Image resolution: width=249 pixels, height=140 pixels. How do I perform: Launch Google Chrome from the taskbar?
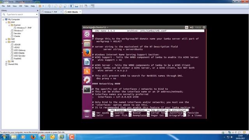42,137
